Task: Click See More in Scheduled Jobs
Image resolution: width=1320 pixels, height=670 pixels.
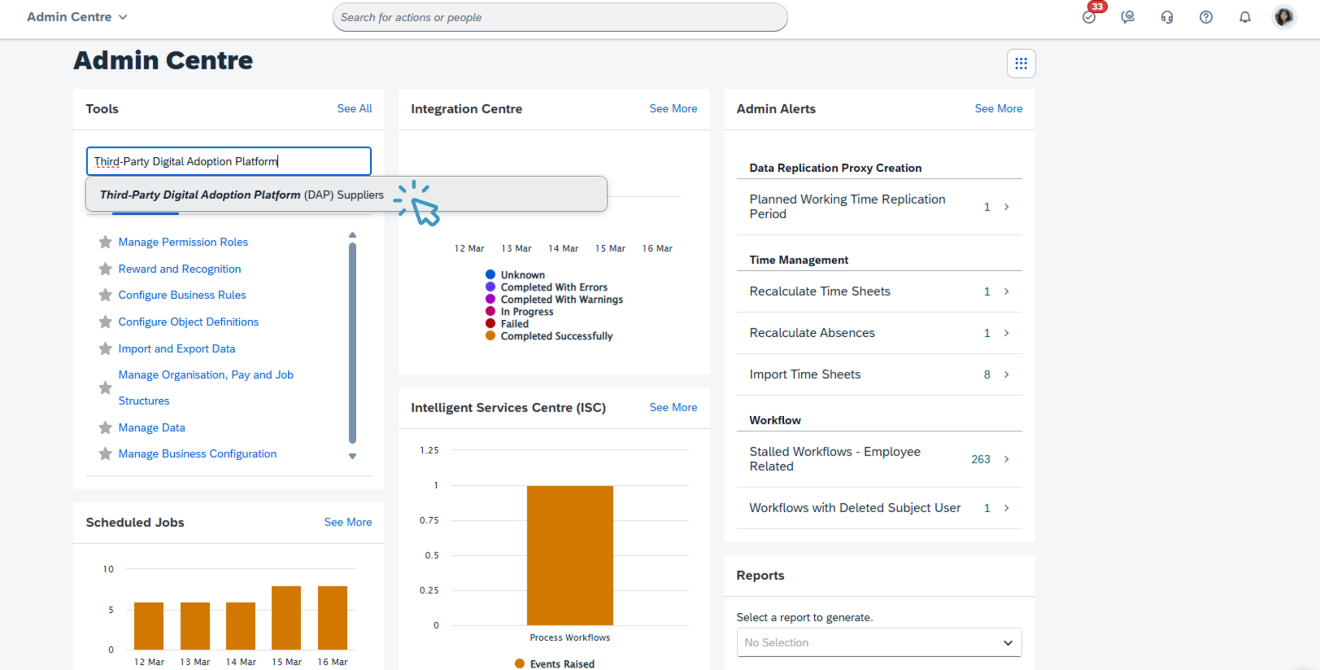Action: (348, 522)
